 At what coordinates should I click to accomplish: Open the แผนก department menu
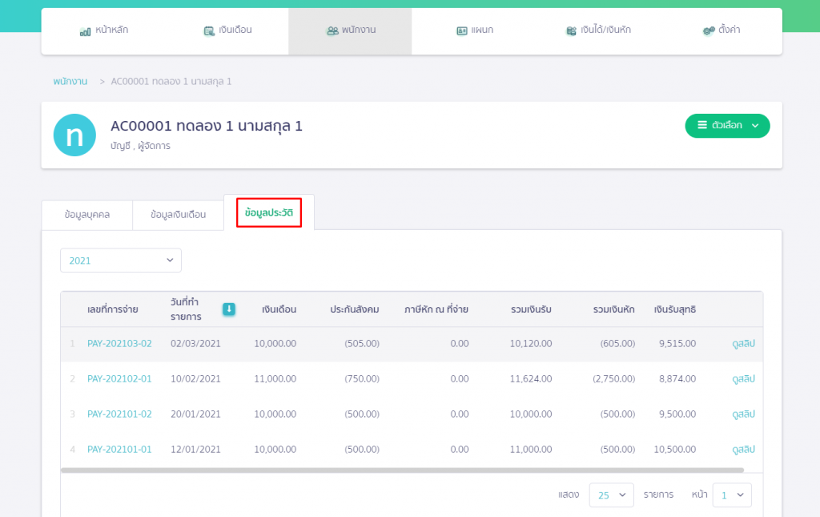pos(474,30)
